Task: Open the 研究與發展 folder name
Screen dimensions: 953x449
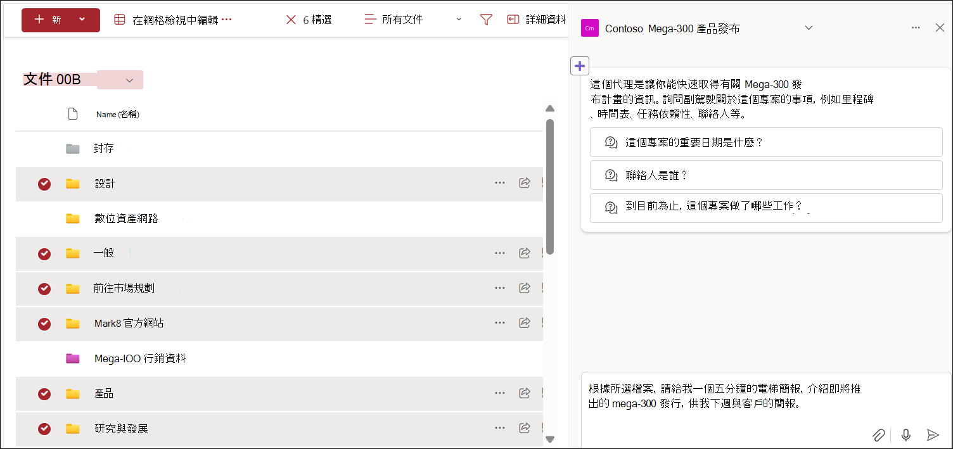Action: coord(121,429)
